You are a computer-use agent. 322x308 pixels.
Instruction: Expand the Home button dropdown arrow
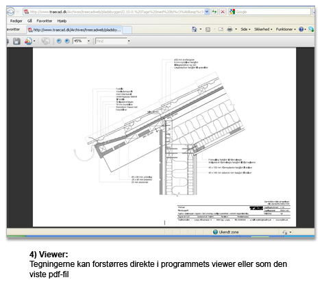[201, 29]
